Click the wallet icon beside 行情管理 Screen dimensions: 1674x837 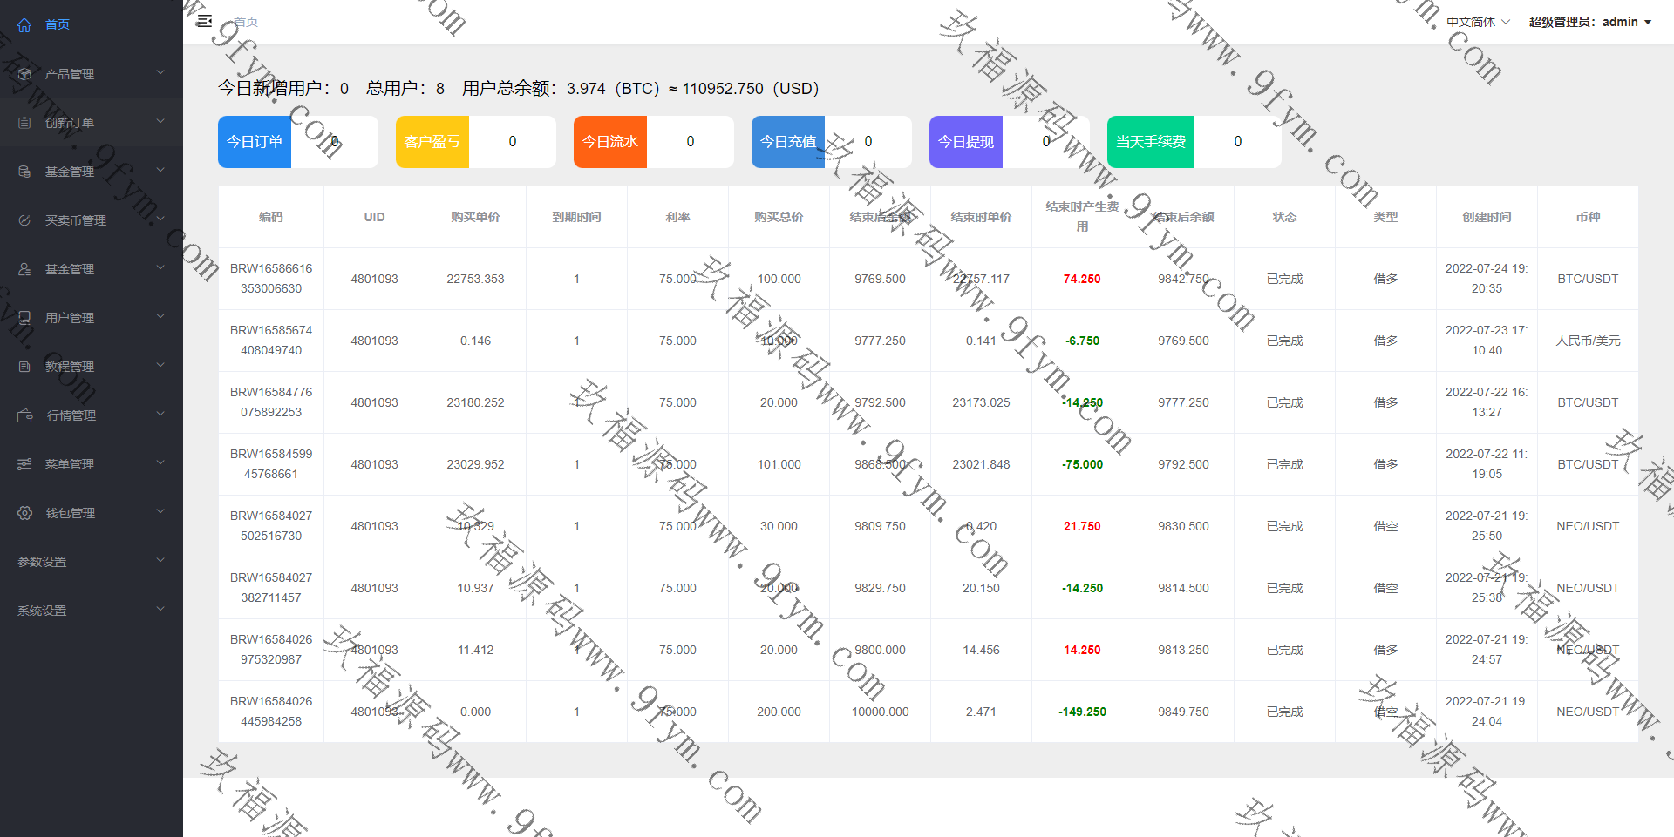[25, 415]
